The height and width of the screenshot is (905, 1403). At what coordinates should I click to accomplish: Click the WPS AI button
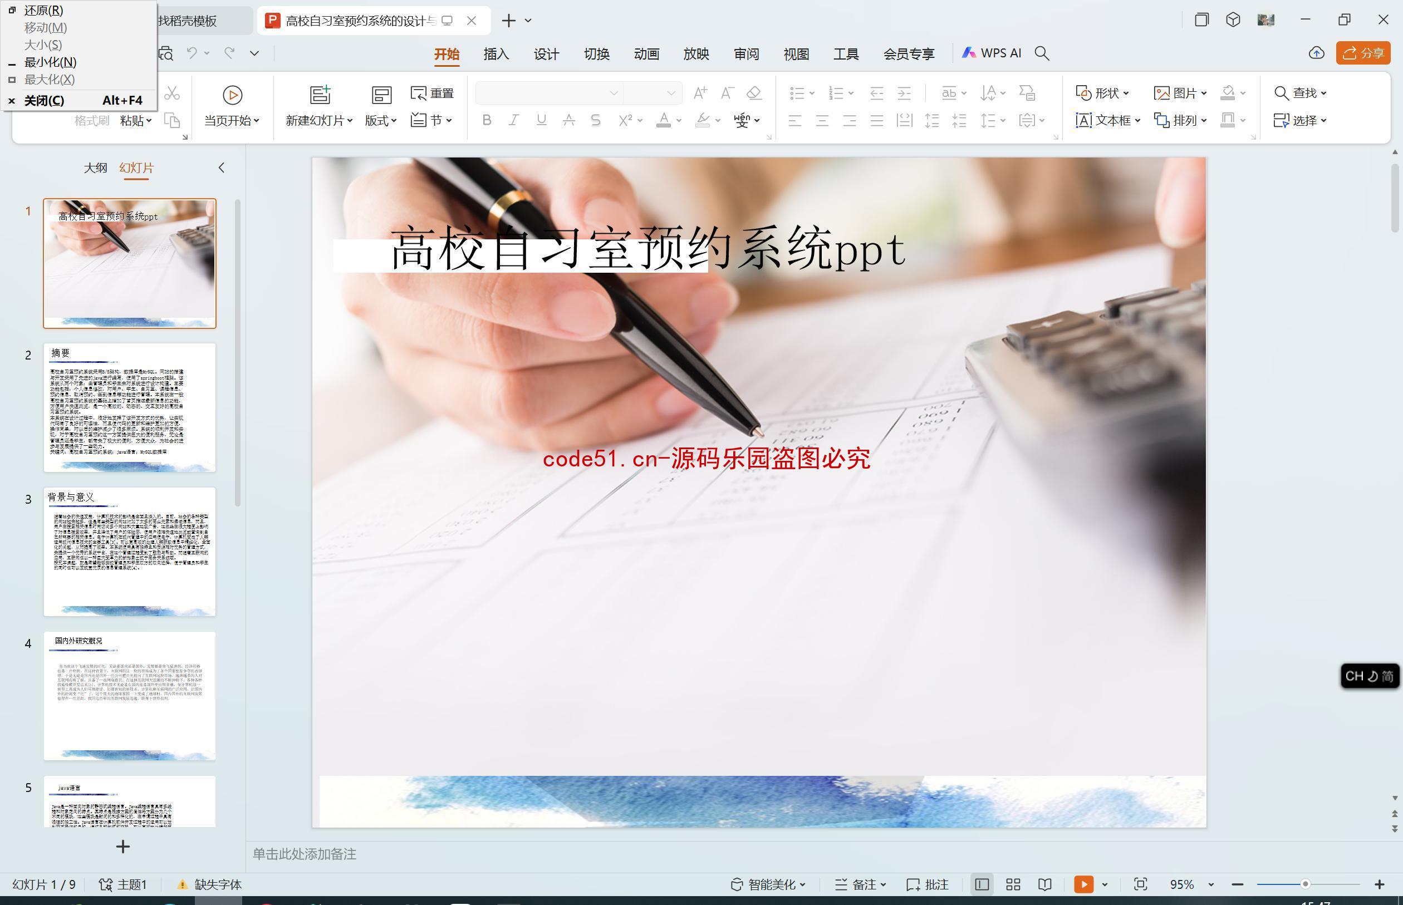click(x=991, y=53)
